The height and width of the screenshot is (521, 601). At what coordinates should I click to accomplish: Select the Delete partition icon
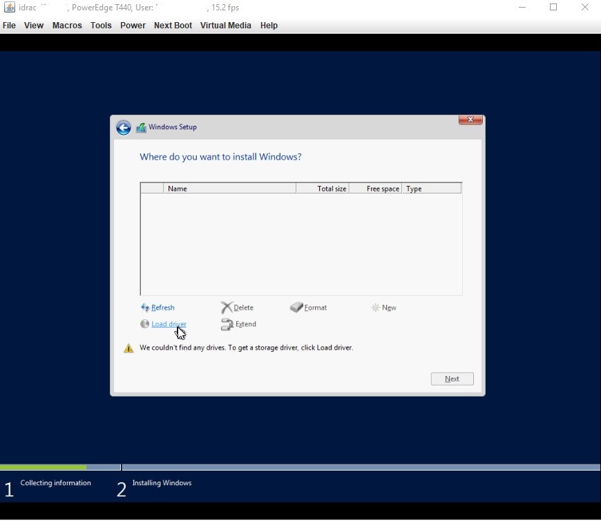tap(225, 307)
